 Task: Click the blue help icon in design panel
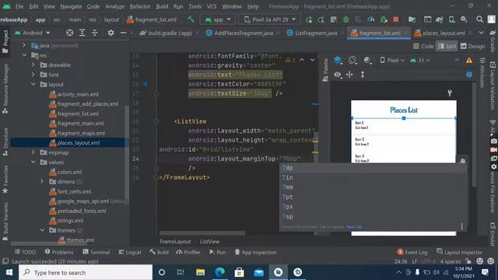[x=469, y=75]
